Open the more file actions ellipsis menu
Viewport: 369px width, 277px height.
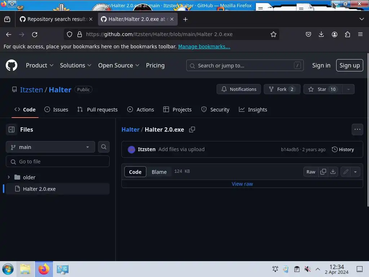click(x=357, y=129)
